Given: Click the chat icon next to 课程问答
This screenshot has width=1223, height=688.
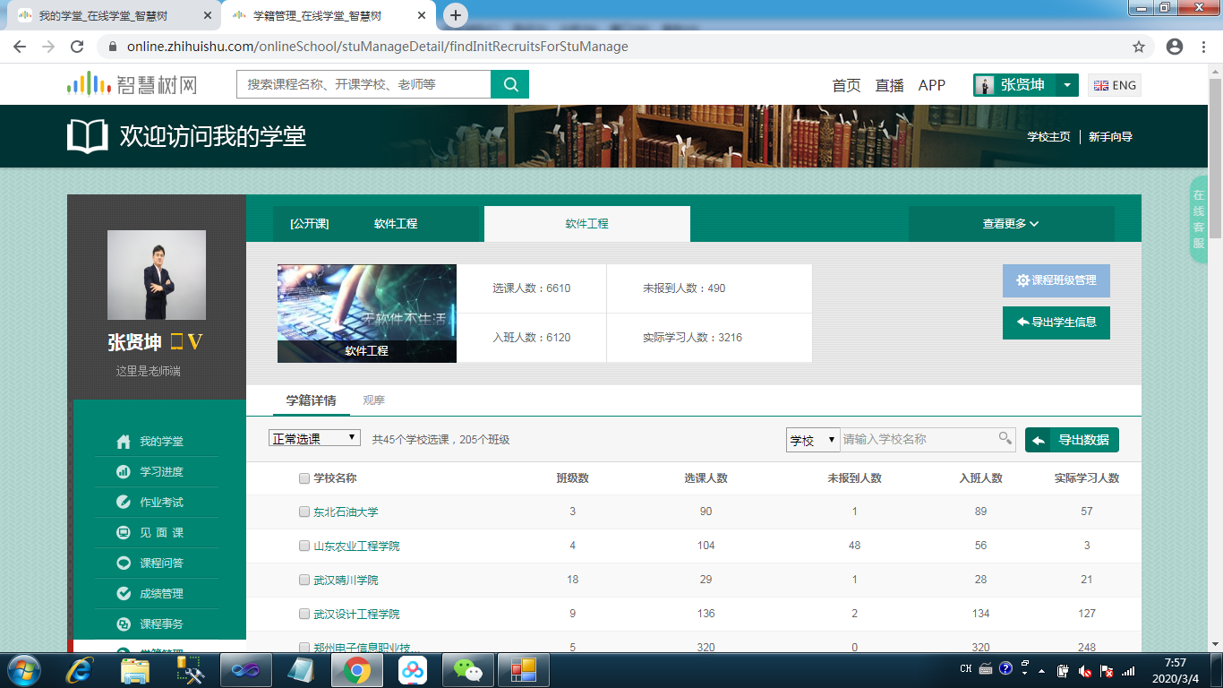Looking at the screenshot, I should tap(124, 563).
